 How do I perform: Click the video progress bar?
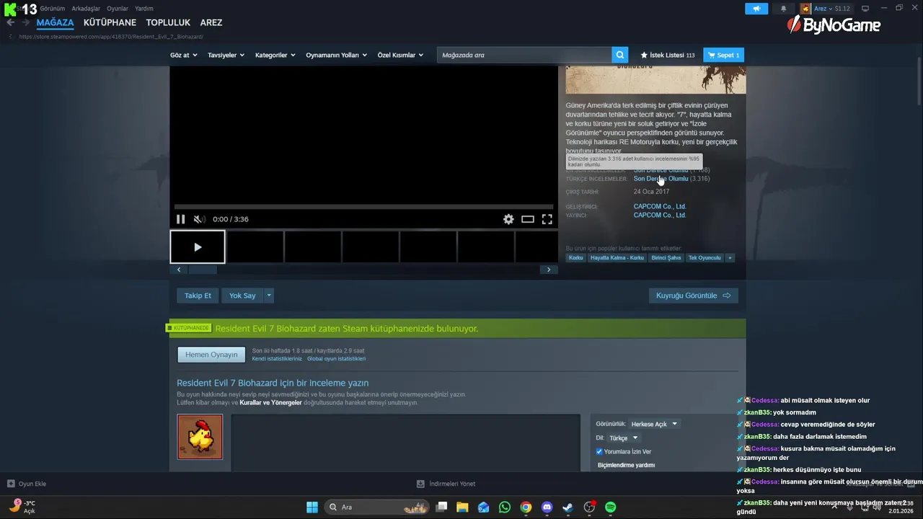click(x=363, y=207)
